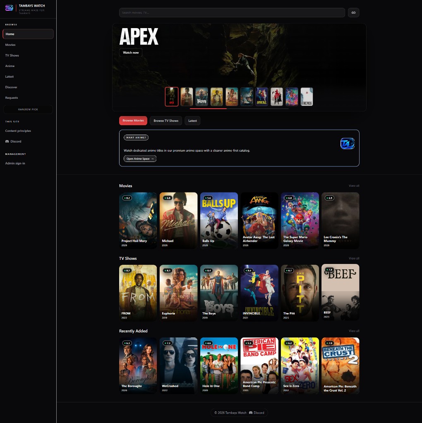Open the Hole In One card
This screenshot has width=422, height=423.
(219, 366)
